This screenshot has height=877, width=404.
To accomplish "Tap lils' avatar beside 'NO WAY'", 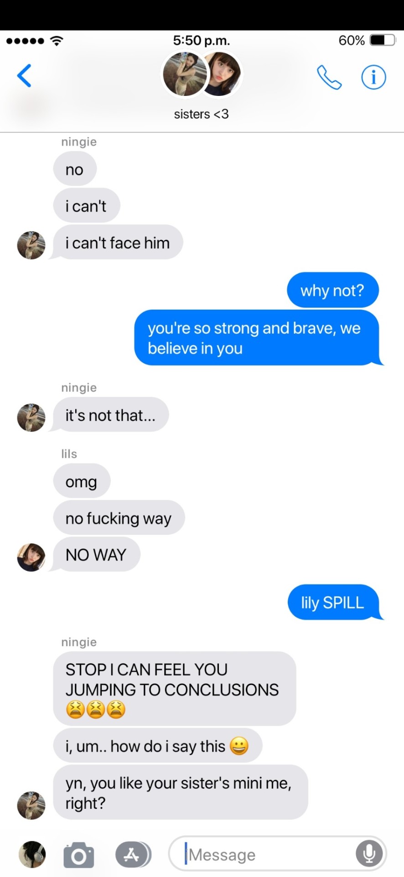I will click(x=31, y=557).
